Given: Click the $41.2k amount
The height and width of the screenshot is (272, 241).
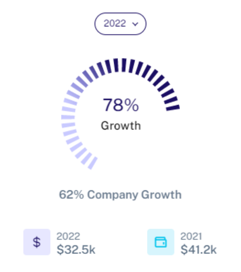Looking at the screenshot, I should tap(198, 249).
